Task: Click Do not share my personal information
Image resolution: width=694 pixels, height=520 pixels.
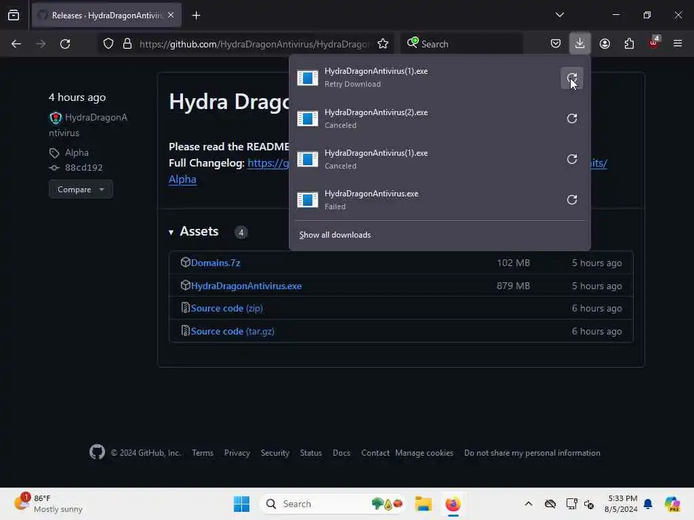Action: (532, 453)
